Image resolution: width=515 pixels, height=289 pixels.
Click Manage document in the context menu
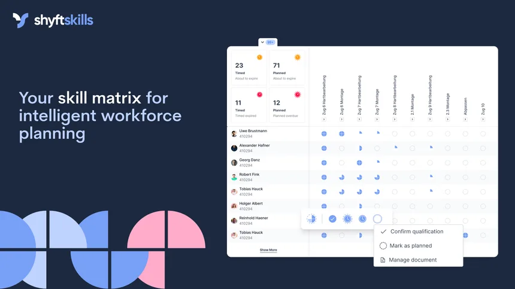click(412, 260)
